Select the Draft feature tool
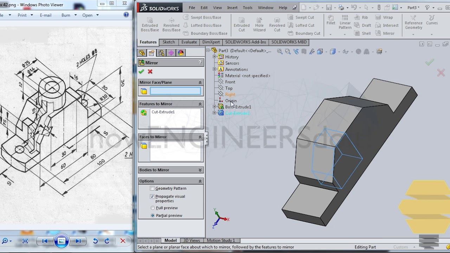This screenshot has width=450, height=253. click(x=362, y=25)
